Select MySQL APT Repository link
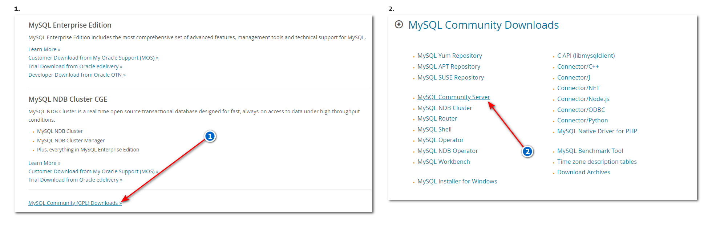Screen dimensions: 712x227 pyautogui.click(x=449, y=66)
